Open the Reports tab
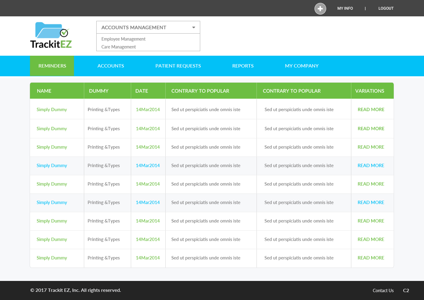 [243, 66]
